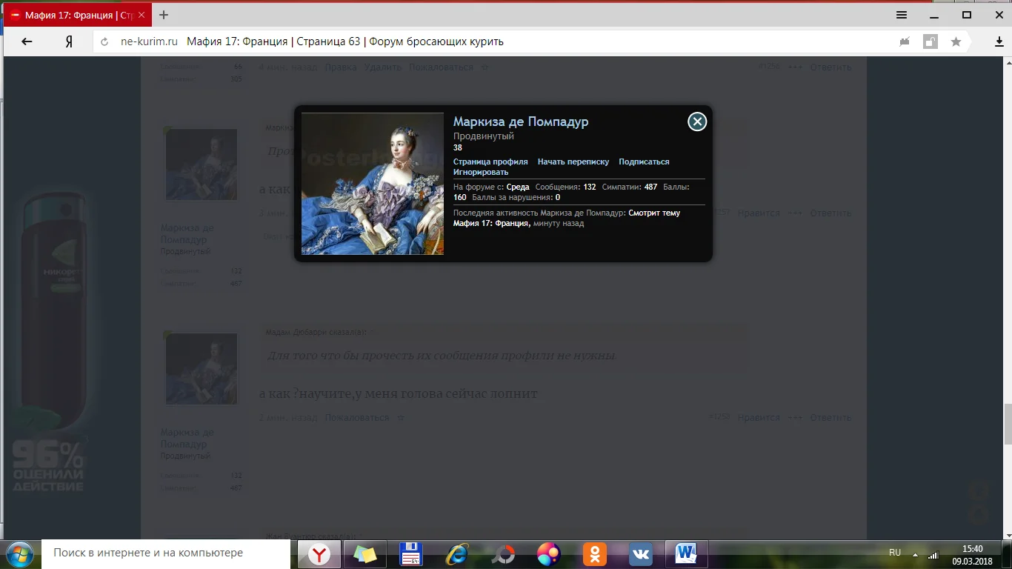The width and height of the screenshot is (1012, 569).
Task: Click the messages count 132 in popup
Action: pos(590,187)
